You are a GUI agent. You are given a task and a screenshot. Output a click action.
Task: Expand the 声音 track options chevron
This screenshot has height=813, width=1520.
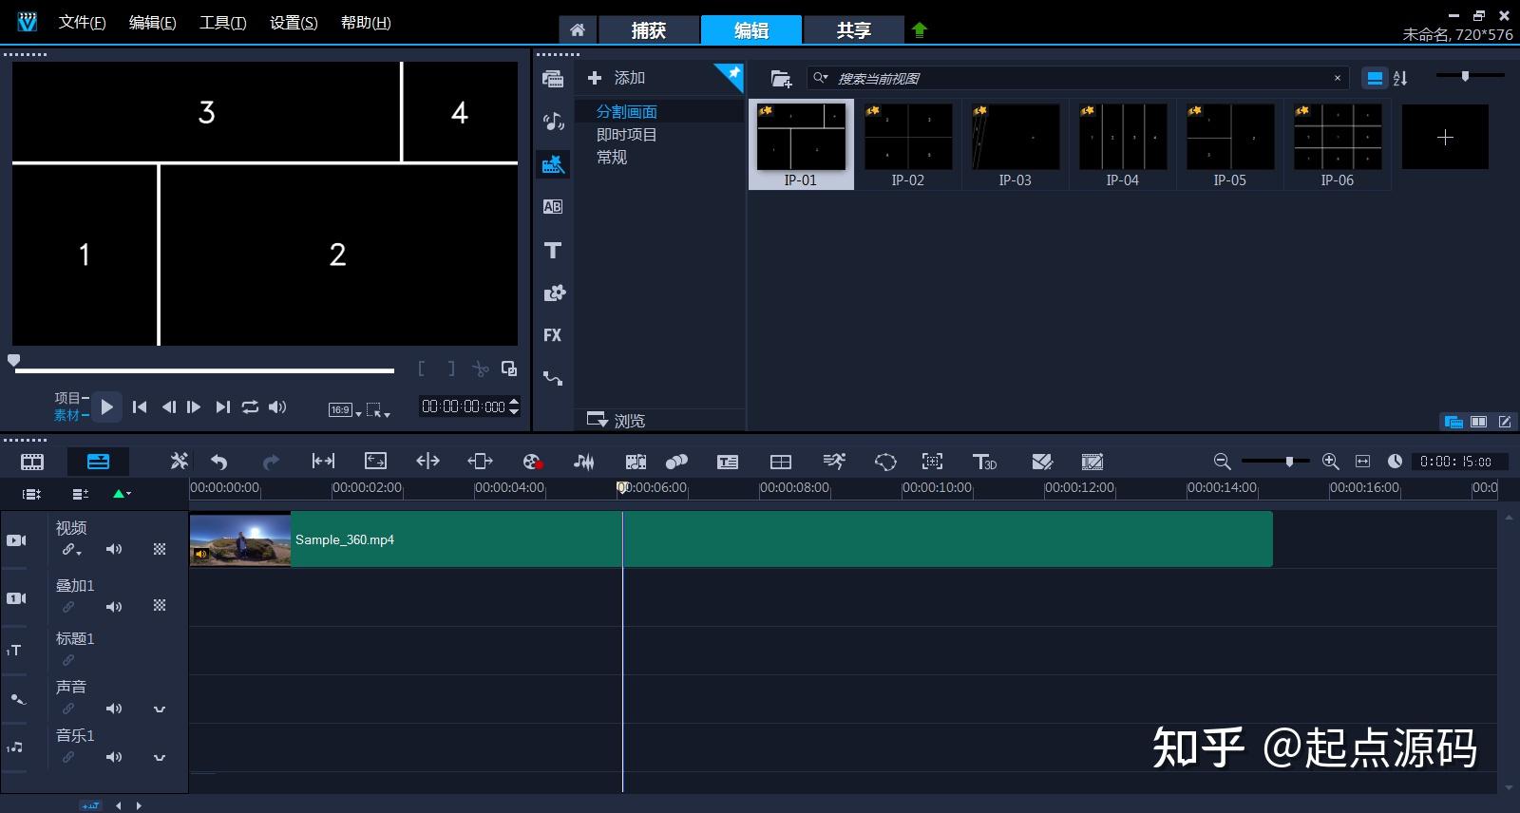[160, 709]
